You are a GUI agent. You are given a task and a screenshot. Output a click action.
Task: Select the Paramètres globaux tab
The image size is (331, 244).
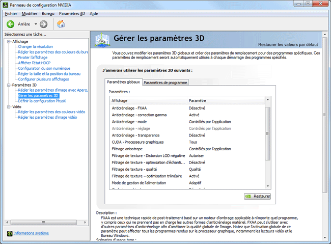[123, 82]
